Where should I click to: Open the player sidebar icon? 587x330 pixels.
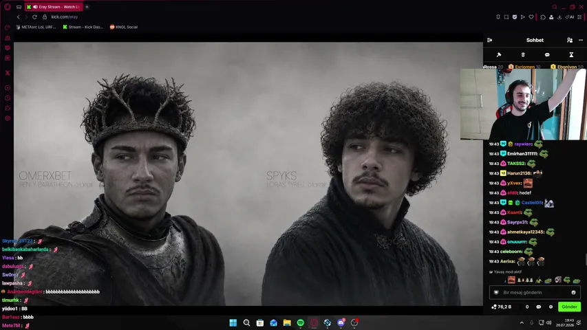pyautogui.click(x=7, y=88)
